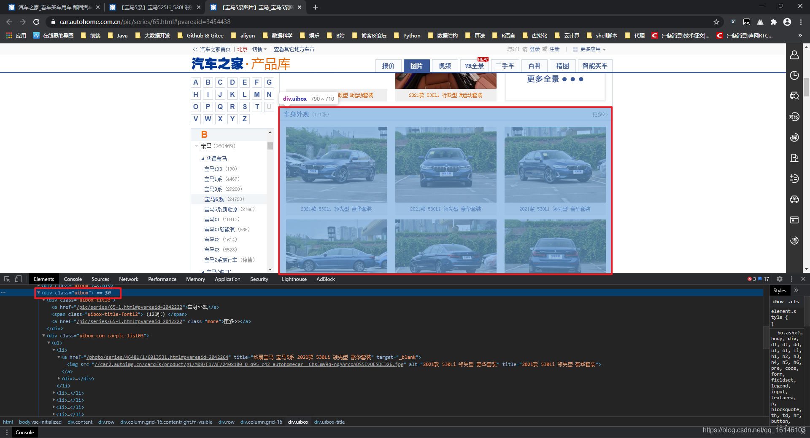The image size is (810, 438).
Task: Open the 更多应用 dropdown
Action: tap(589, 49)
